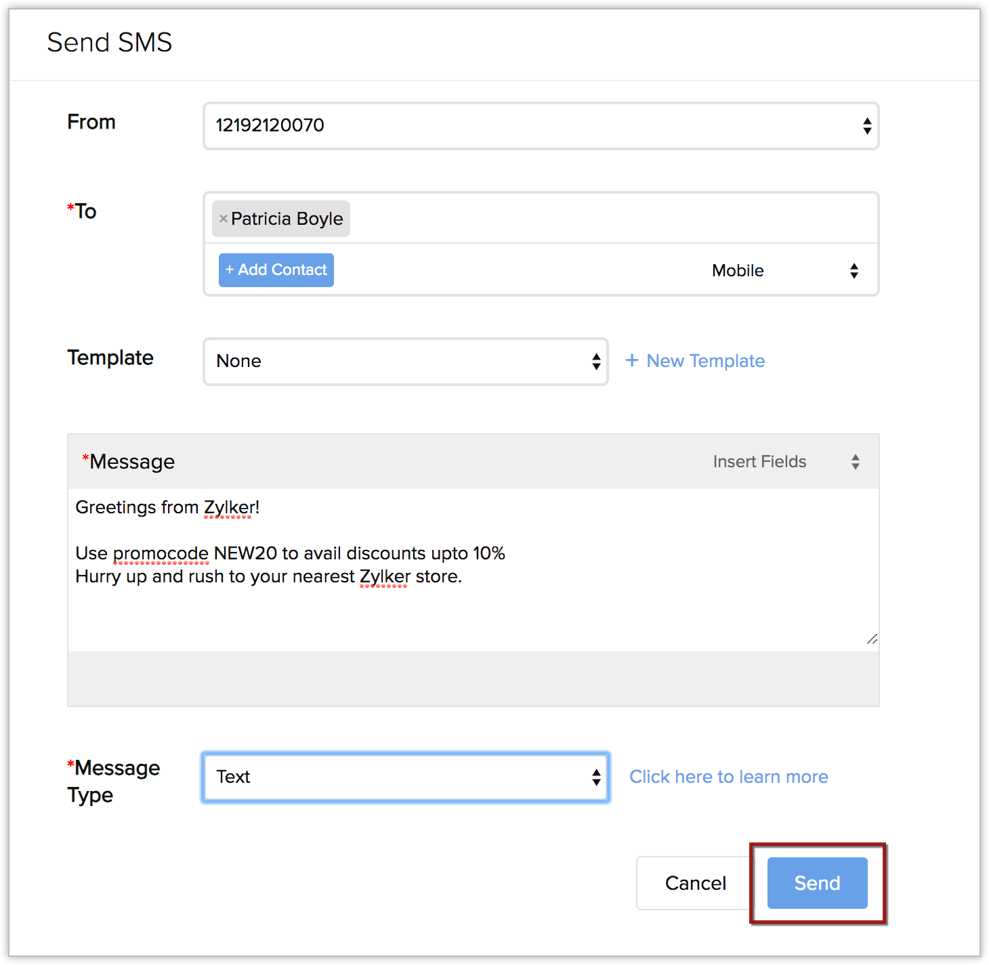This screenshot has width=989, height=965.
Task: Click the To recipients field blank area
Action: coord(613,219)
